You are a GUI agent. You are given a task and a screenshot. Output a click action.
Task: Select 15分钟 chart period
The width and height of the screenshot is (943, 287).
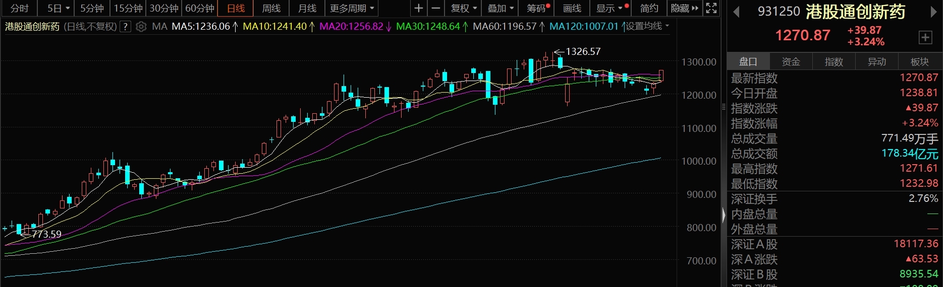[x=128, y=8]
